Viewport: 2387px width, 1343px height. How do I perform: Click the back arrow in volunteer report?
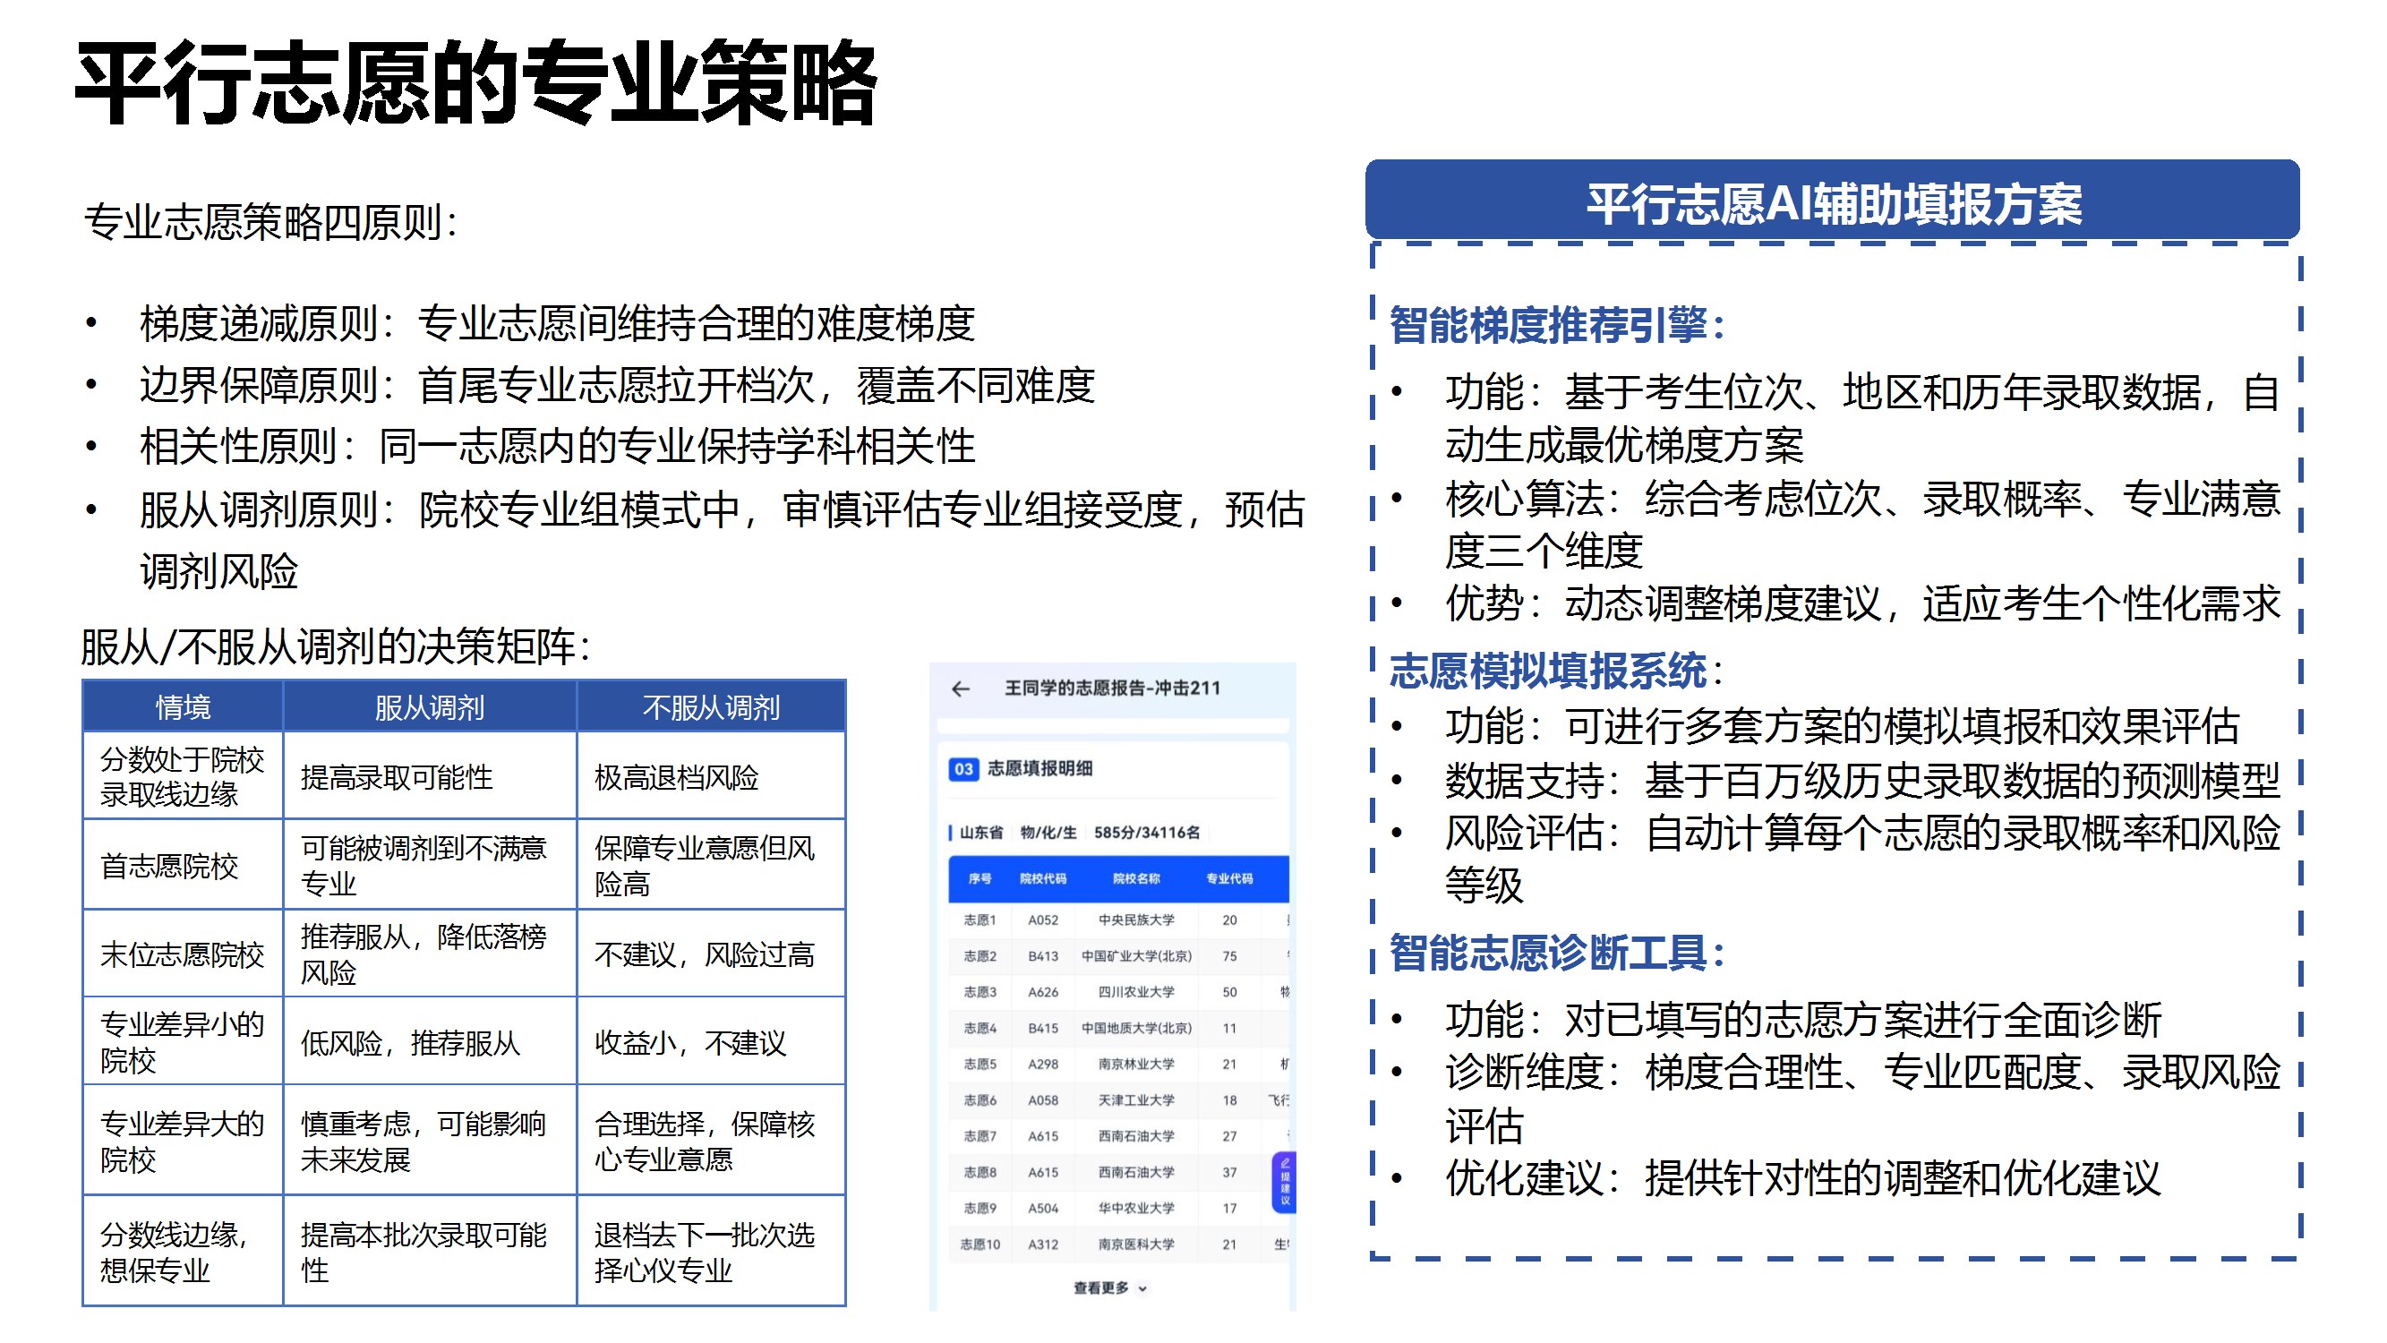(960, 689)
